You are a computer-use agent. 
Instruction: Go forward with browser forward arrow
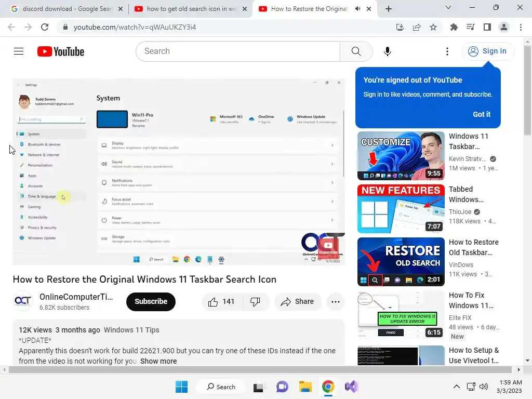point(28,27)
